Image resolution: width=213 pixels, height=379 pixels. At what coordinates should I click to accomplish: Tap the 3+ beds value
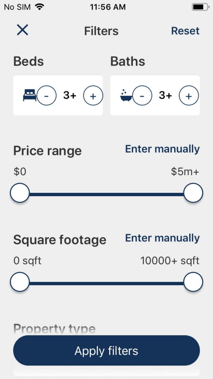[70, 96]
